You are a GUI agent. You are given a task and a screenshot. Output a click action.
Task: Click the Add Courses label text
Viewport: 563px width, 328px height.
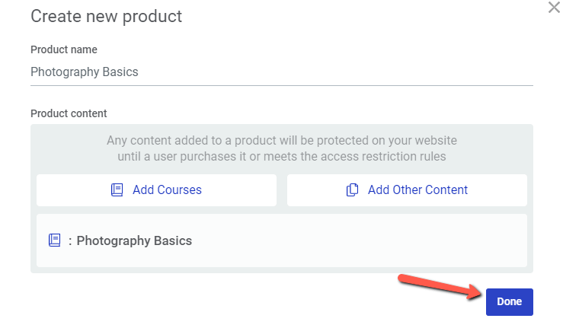click(x=168, y=189)
